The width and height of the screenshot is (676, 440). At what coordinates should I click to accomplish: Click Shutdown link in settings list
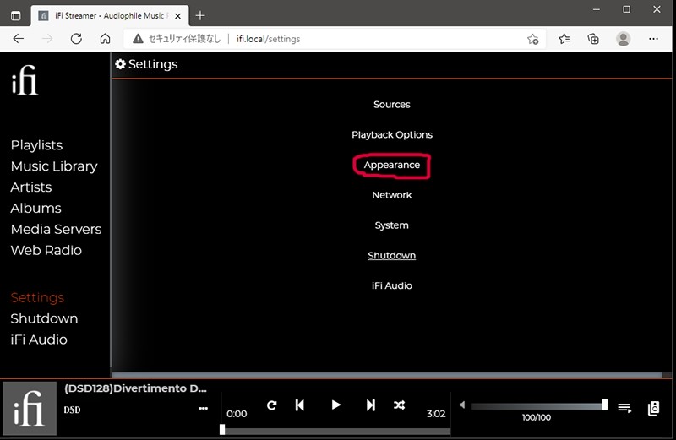391,255
